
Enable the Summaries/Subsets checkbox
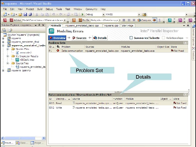131,38
